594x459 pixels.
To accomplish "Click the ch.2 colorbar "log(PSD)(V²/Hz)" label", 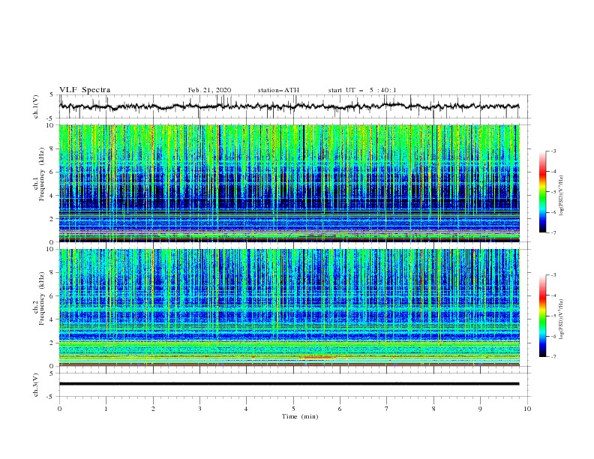I will click(x=561, y=319).
